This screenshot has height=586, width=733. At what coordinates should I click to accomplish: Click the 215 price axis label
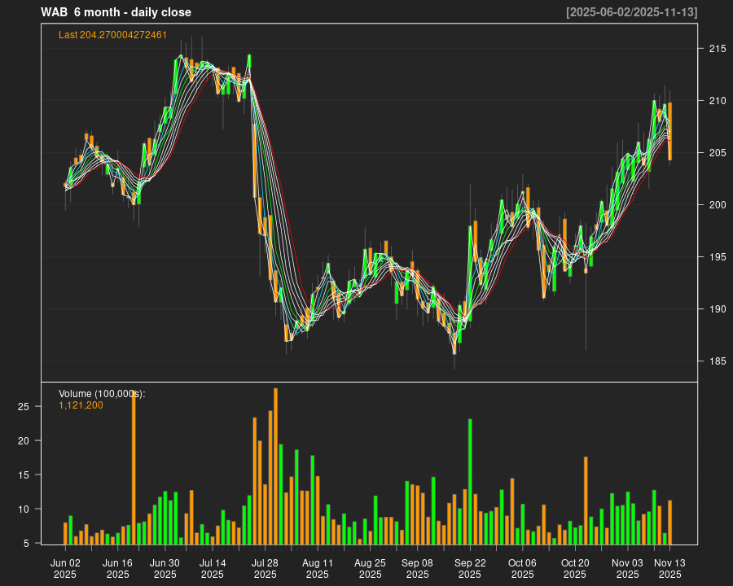point(717,49)
